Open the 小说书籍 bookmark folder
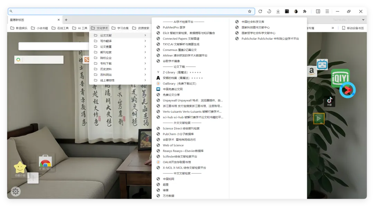374x206 pixels. [39, 28]
